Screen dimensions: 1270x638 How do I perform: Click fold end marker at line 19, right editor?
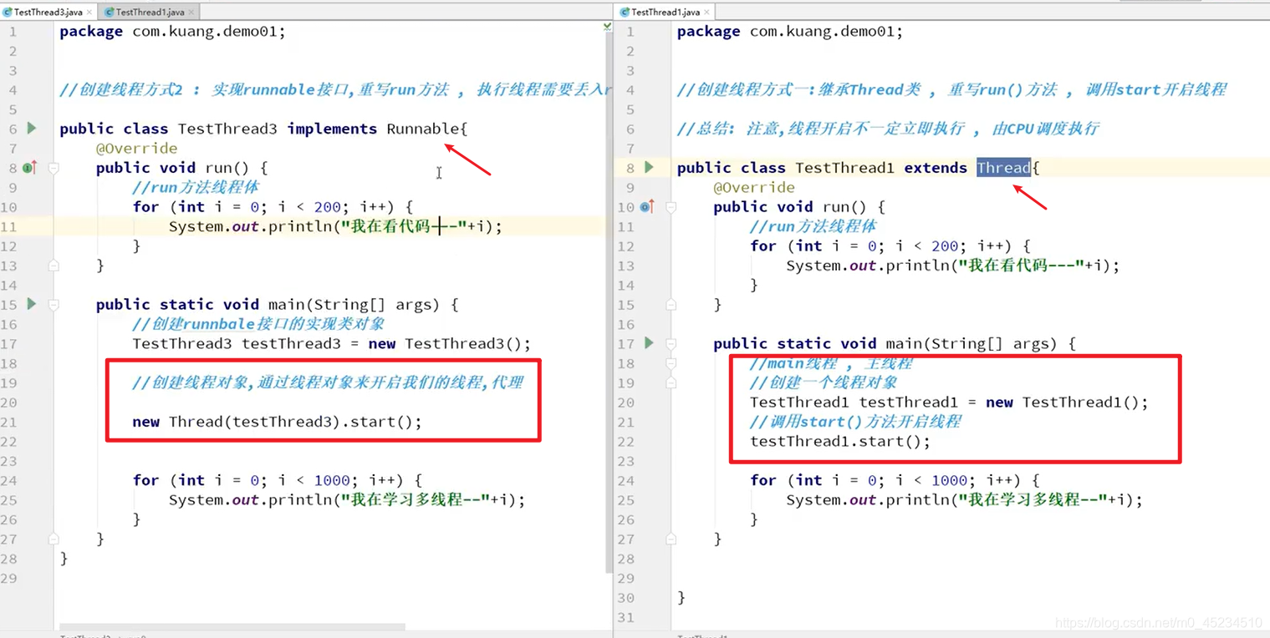tap(671, 382)
